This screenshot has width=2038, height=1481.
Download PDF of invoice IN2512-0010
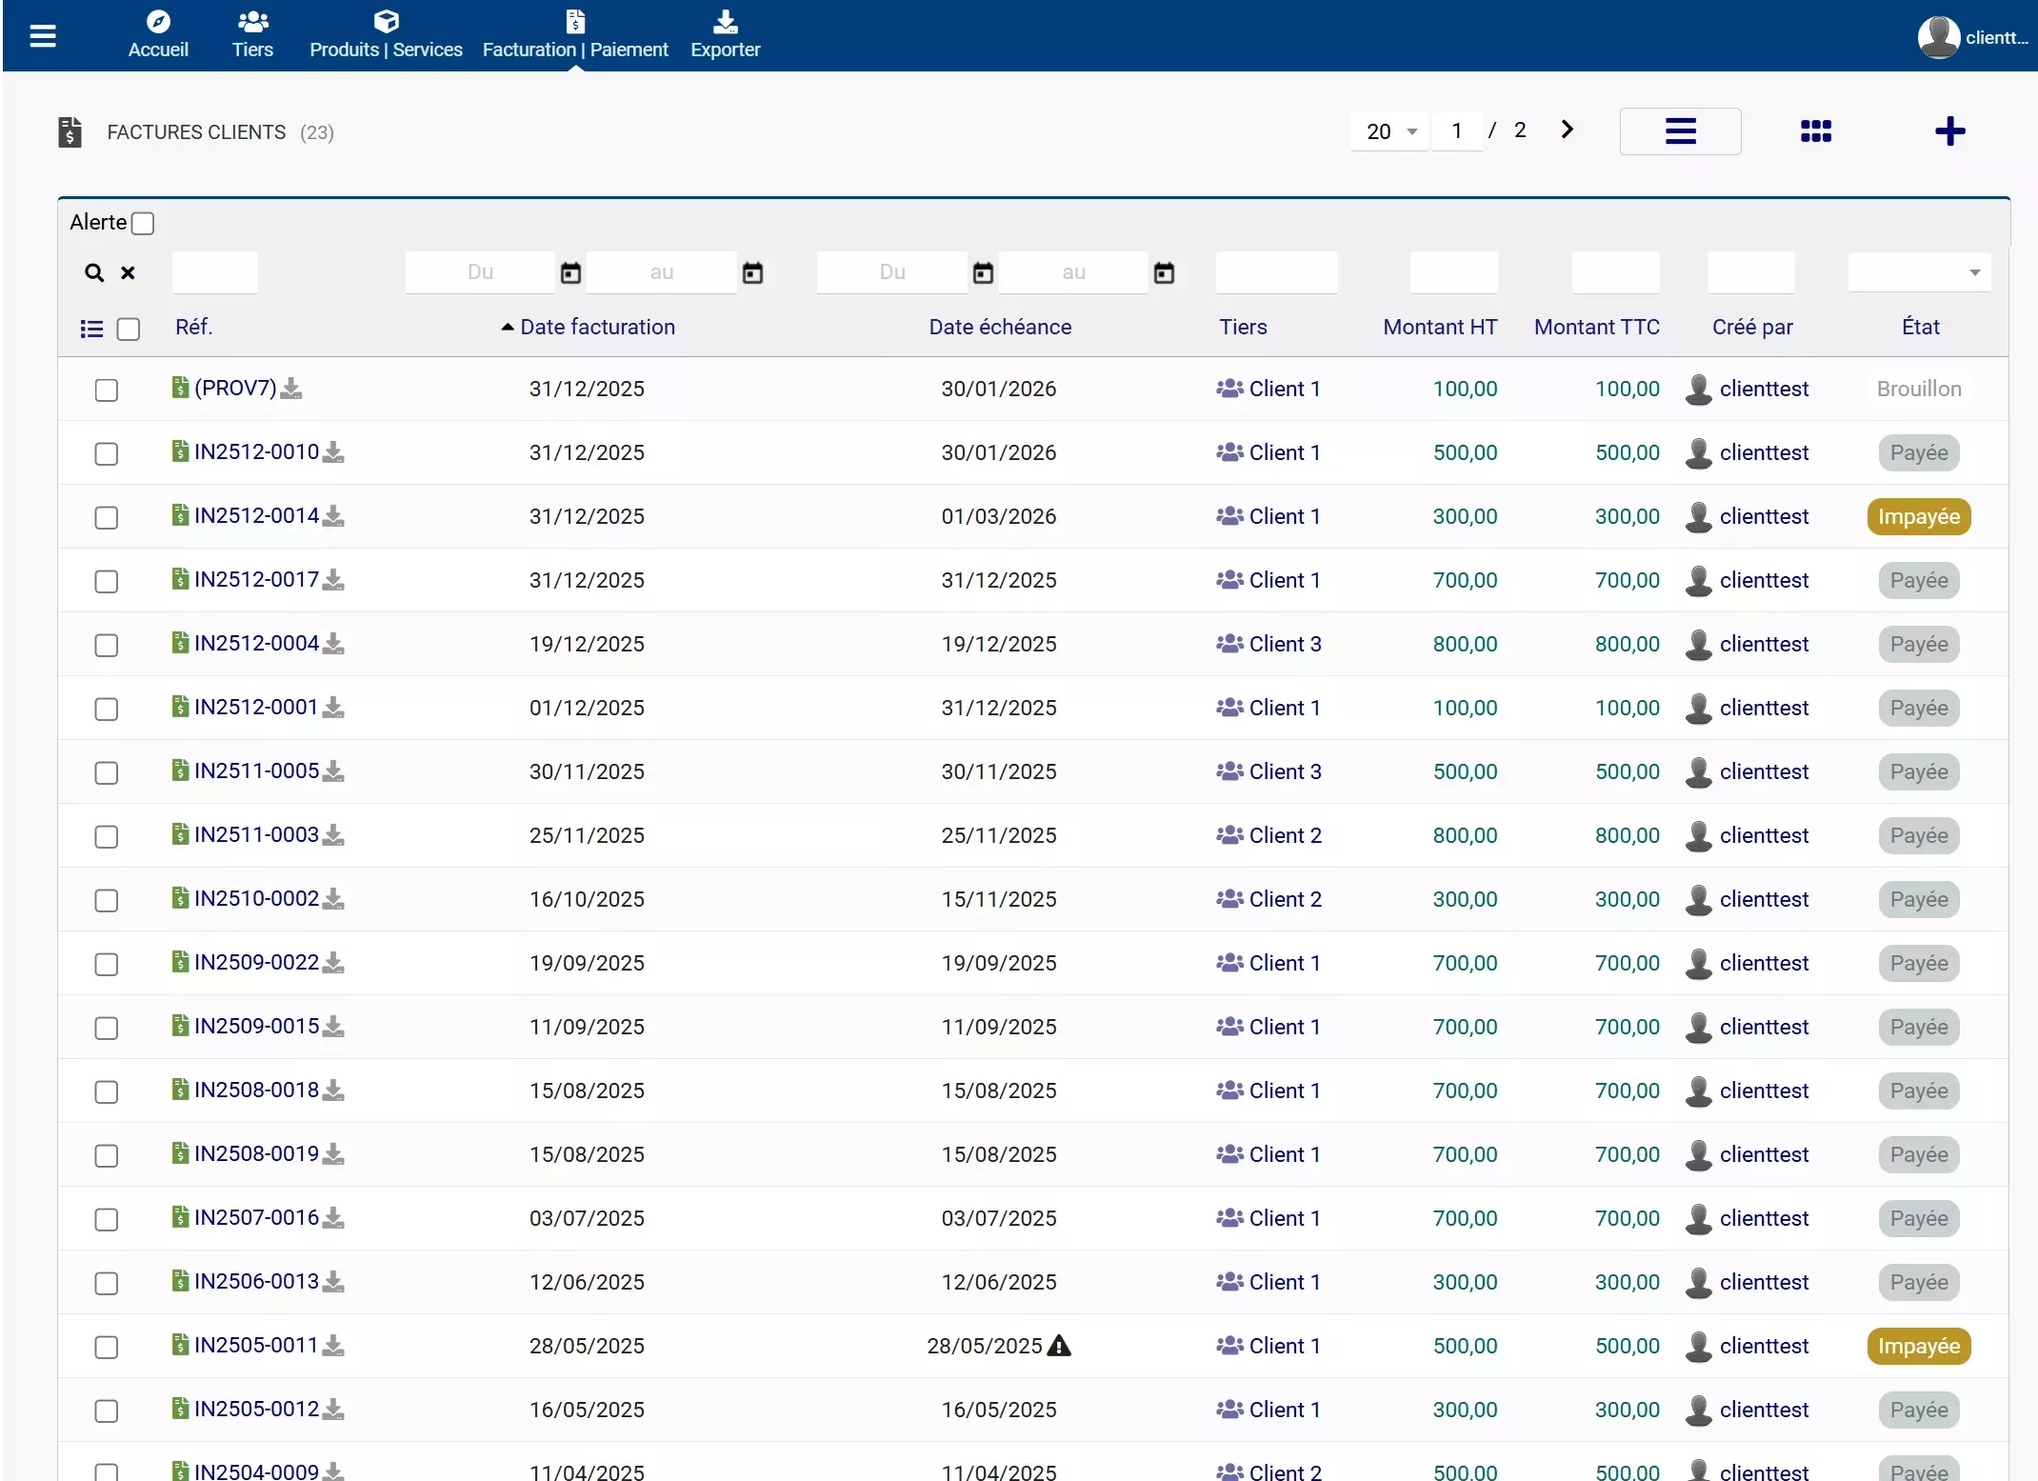click(333, 452)
